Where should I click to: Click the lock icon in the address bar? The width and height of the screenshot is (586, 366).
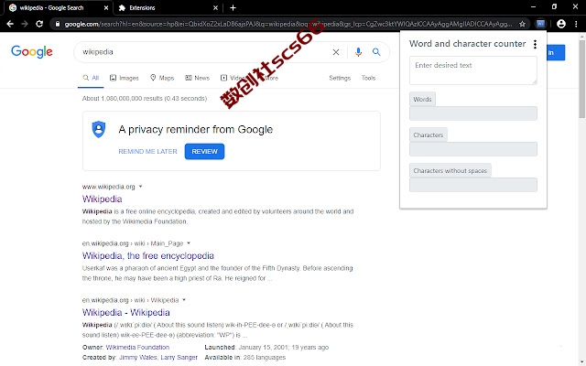(x=57, y=24)
